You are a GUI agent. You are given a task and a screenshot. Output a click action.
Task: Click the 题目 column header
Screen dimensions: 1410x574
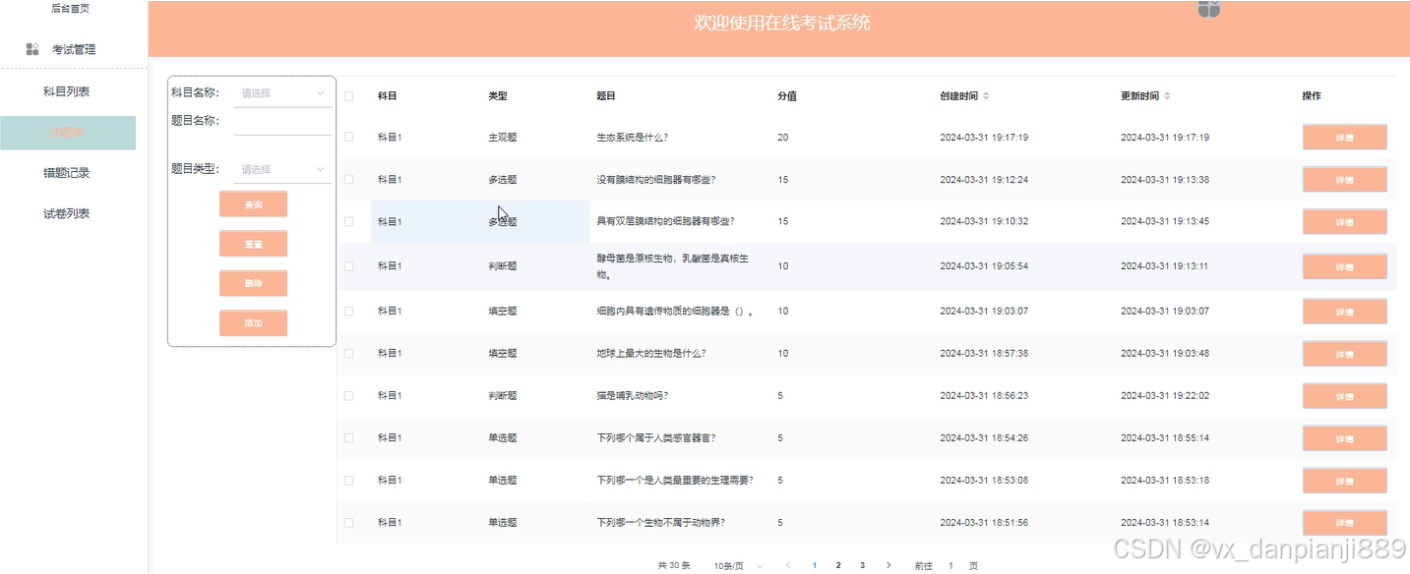pyautogui.click(x=606, y=96)
